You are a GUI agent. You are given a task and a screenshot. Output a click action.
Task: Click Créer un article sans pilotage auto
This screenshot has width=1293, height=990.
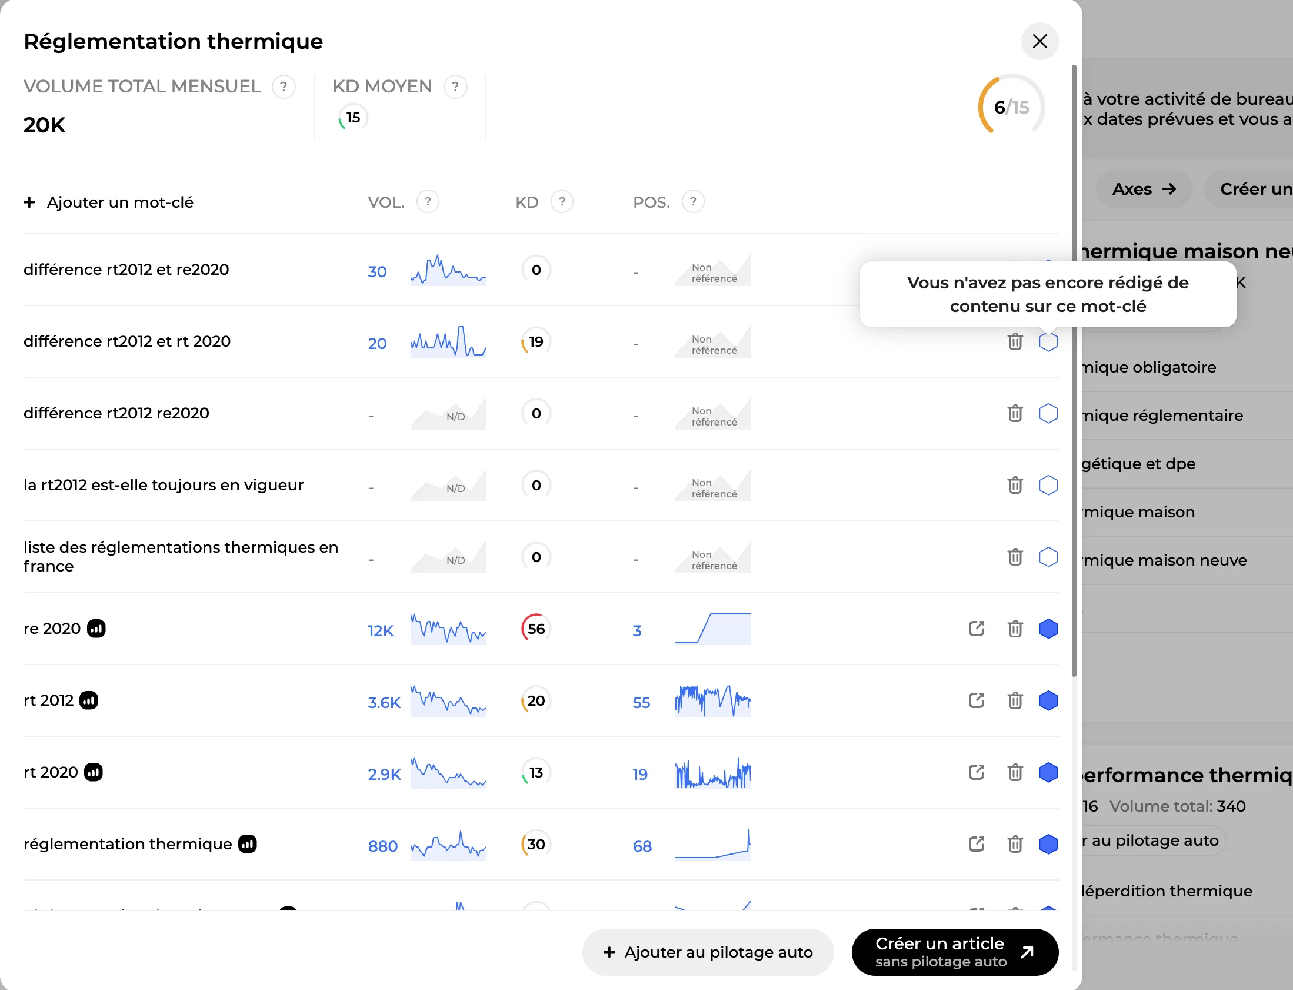point(954,952)
